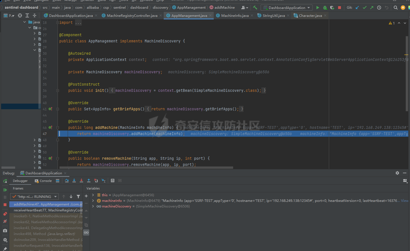Viewport: 410px width, 251px height.
Task: Click View link for machineInfo value
Action: 405,200
